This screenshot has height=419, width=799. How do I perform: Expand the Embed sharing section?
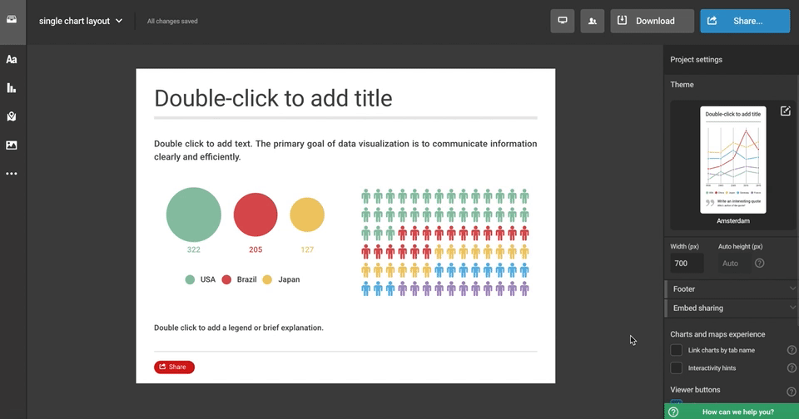point(731,308)
